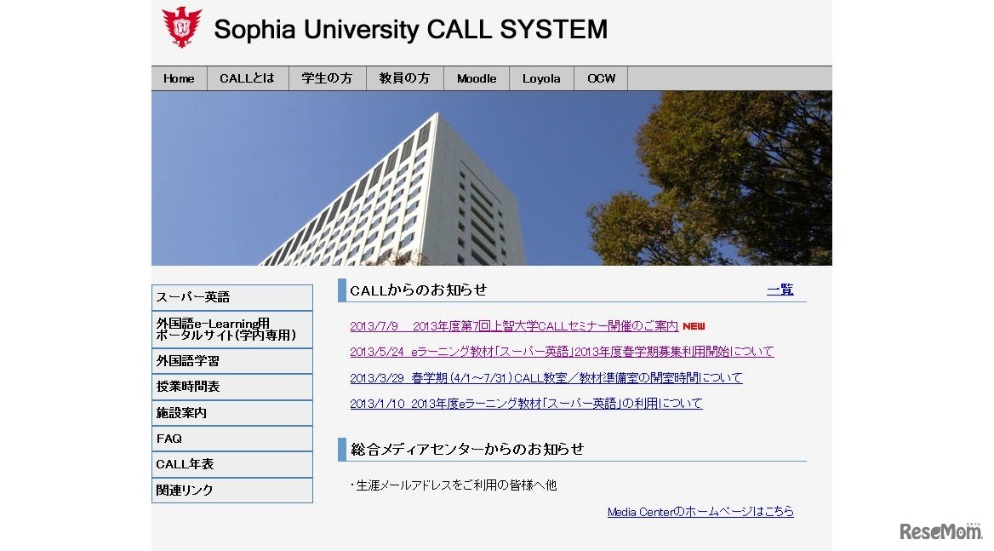Open the 学生の方 navigation menu item

pos(327,77)
